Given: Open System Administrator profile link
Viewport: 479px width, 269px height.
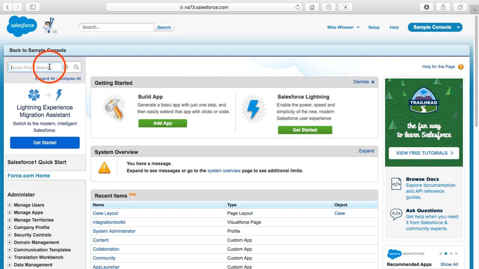Looking at the screenshot, I should 114,231.
